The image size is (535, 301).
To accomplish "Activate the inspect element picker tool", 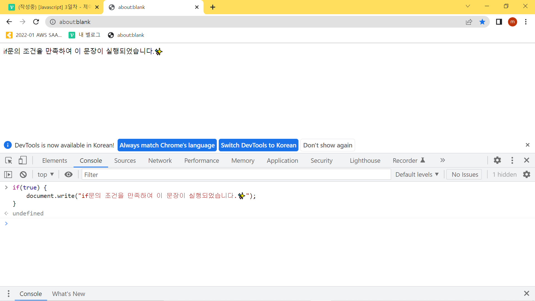I will click(x=9, y=161).
